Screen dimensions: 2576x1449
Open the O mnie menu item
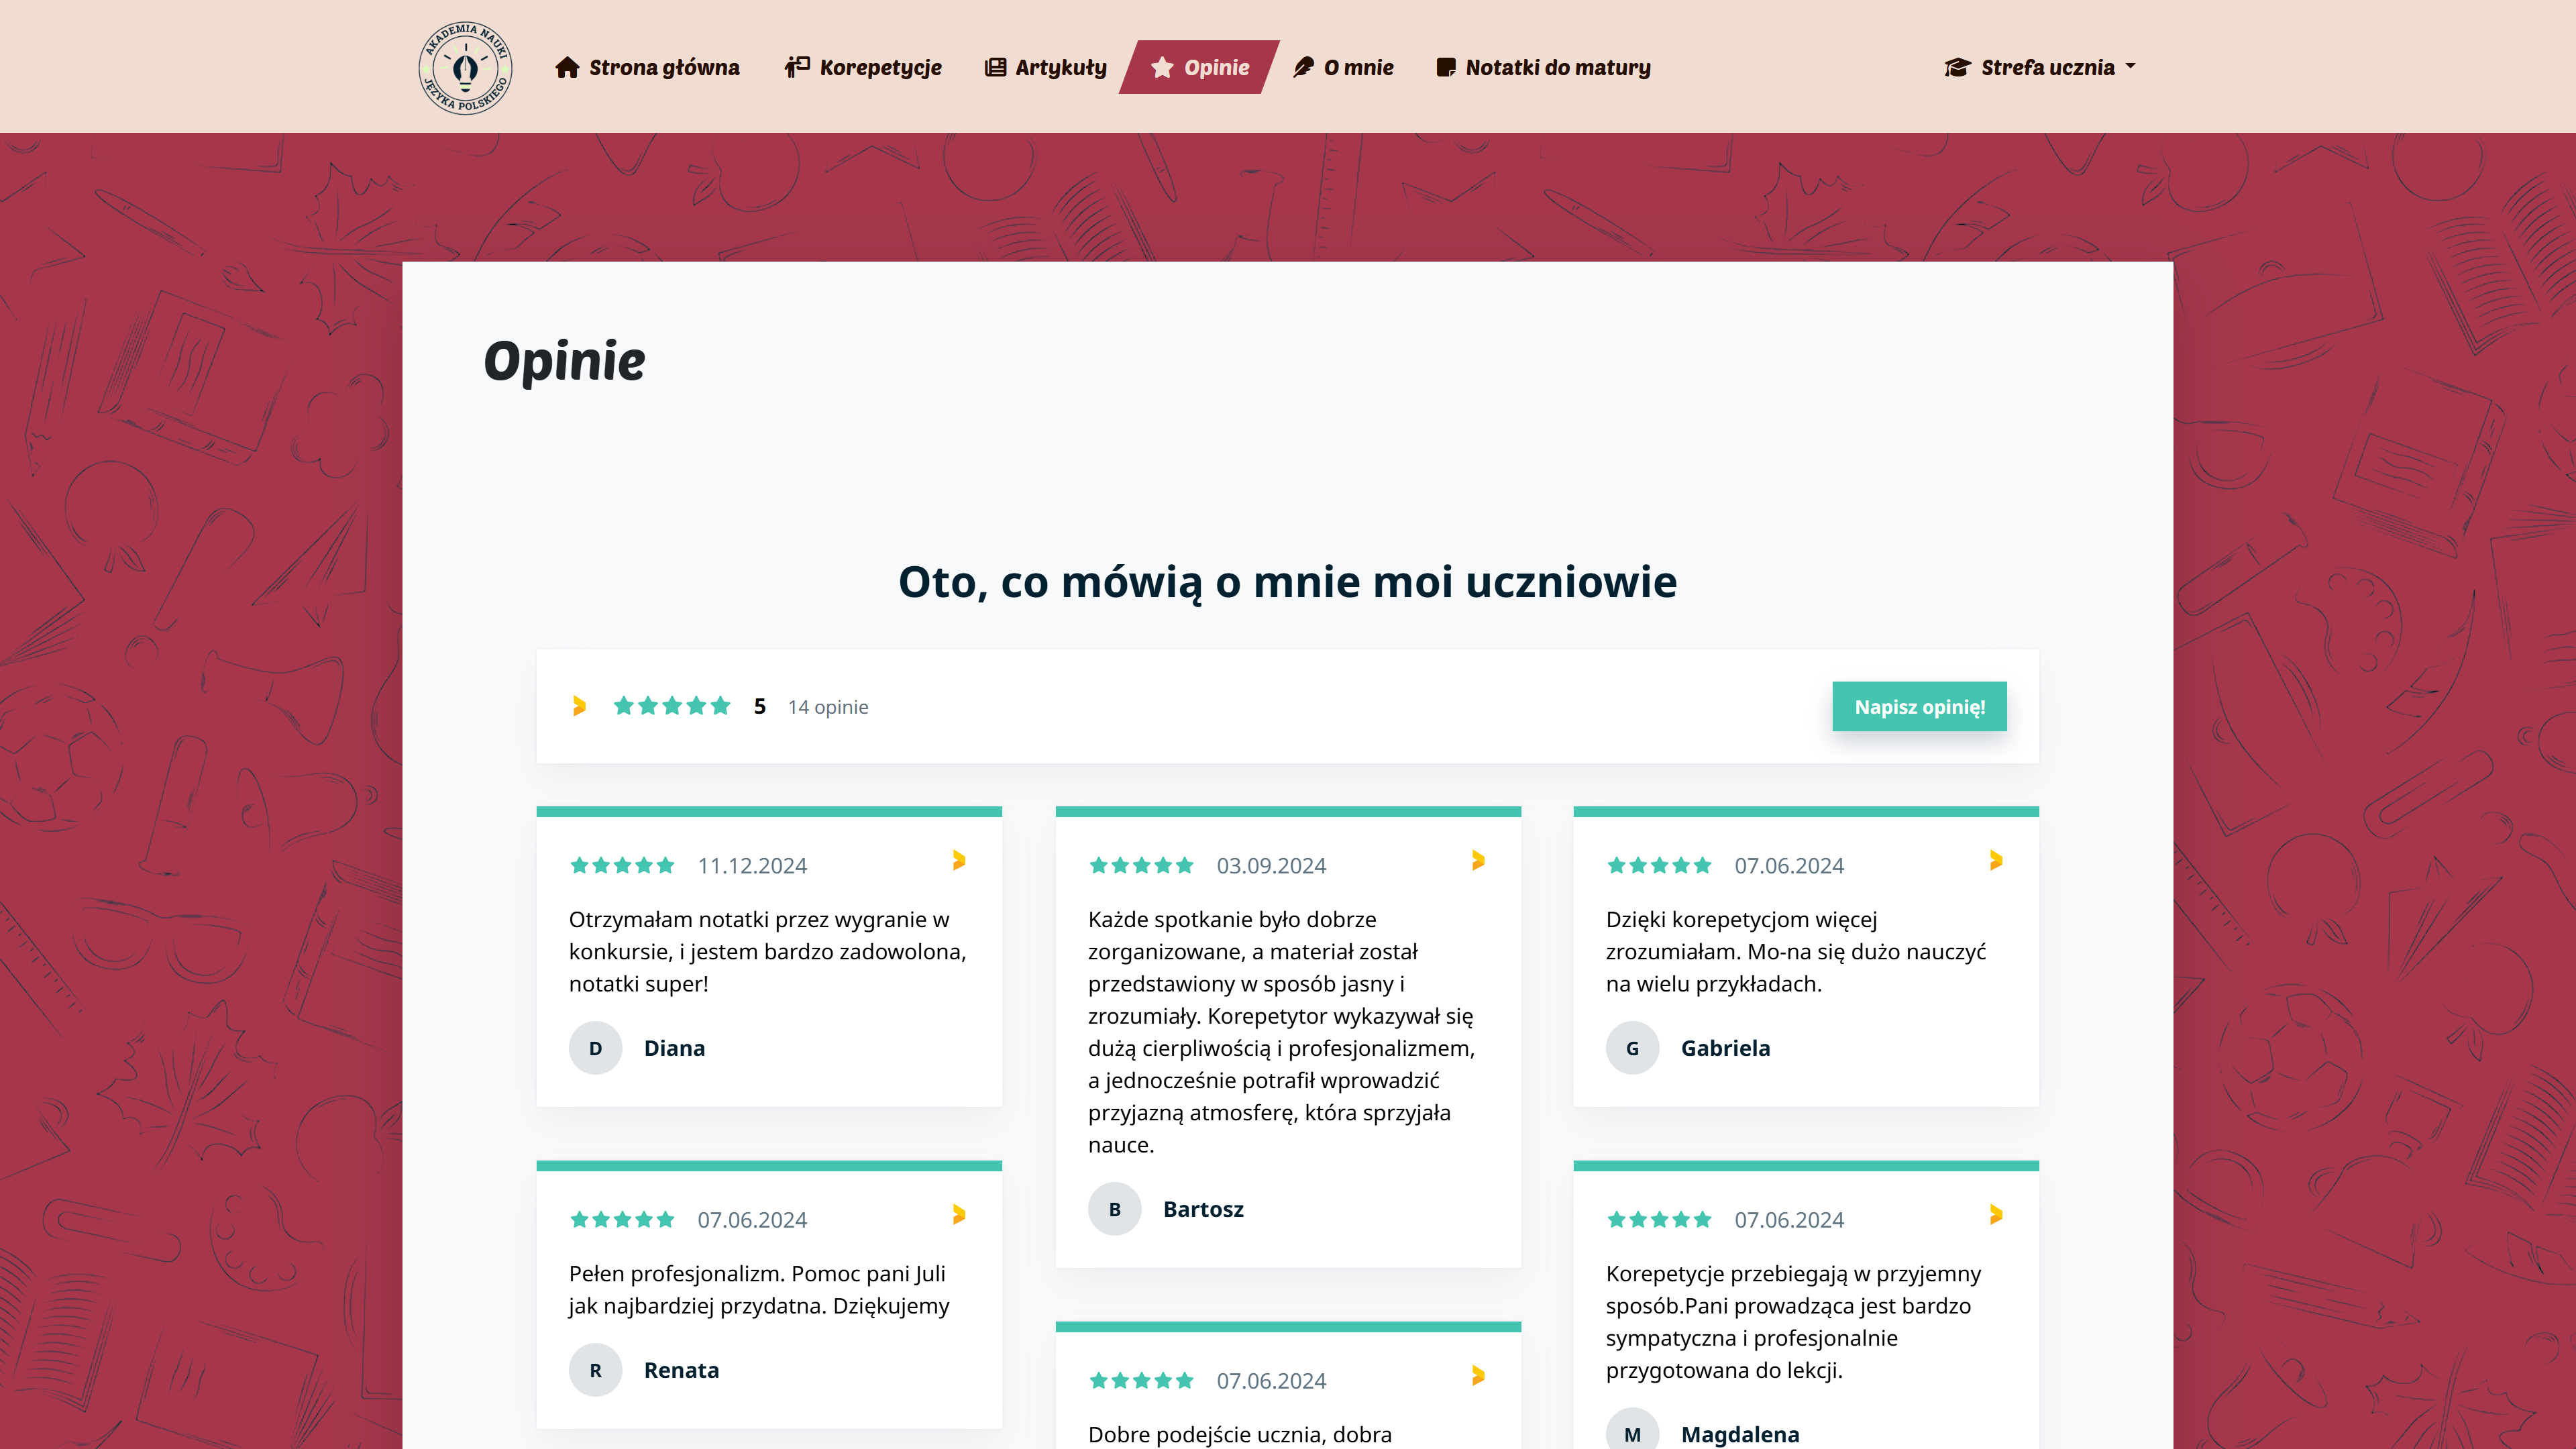(1358, 67)
